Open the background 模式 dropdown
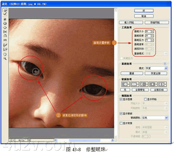The width and height of the screenshot is (174, 152). (155, 132)
